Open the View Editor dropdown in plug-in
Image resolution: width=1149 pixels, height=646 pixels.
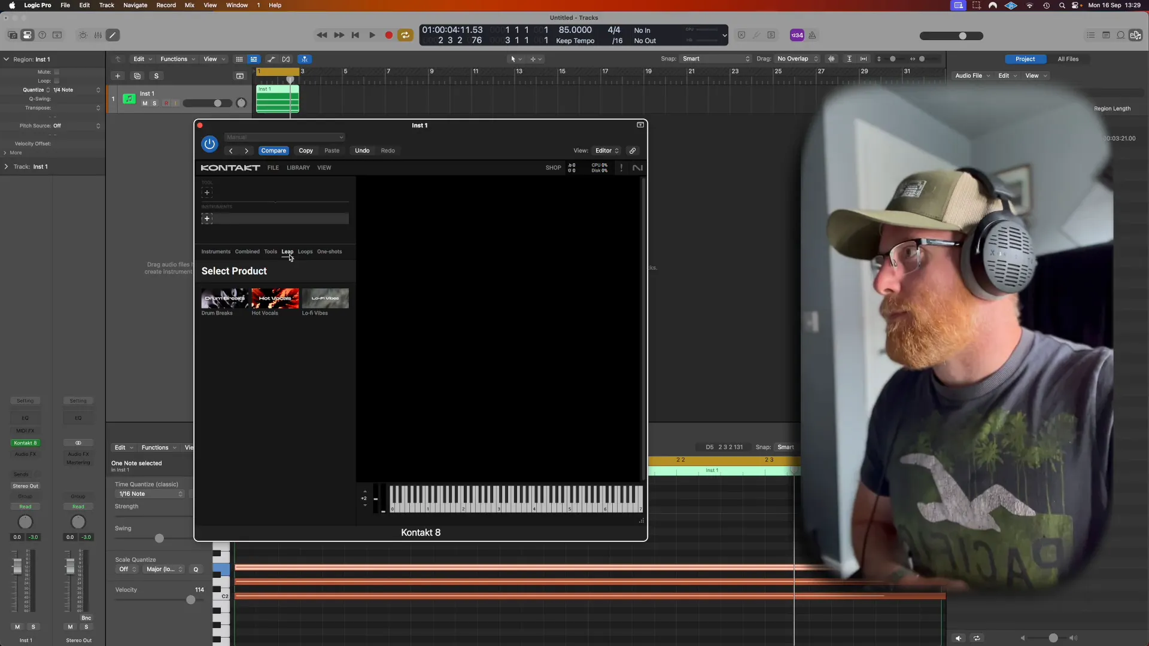tap(607, 151)
